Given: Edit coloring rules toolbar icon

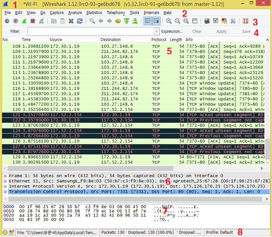Looking at the screenshot, I should coord(224,21).
